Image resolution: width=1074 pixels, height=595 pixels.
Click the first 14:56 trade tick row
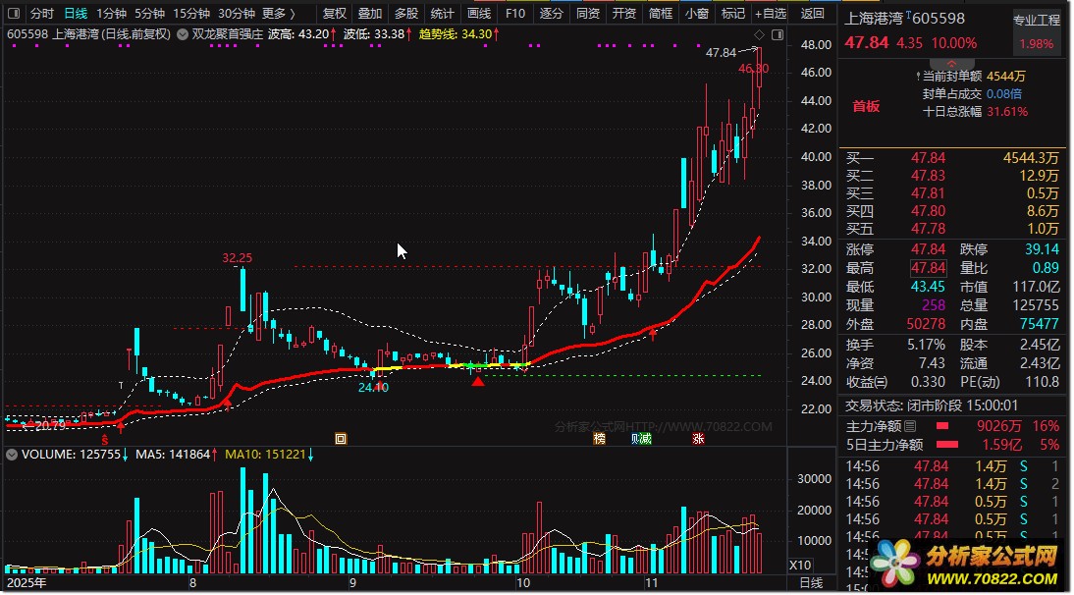953,466
